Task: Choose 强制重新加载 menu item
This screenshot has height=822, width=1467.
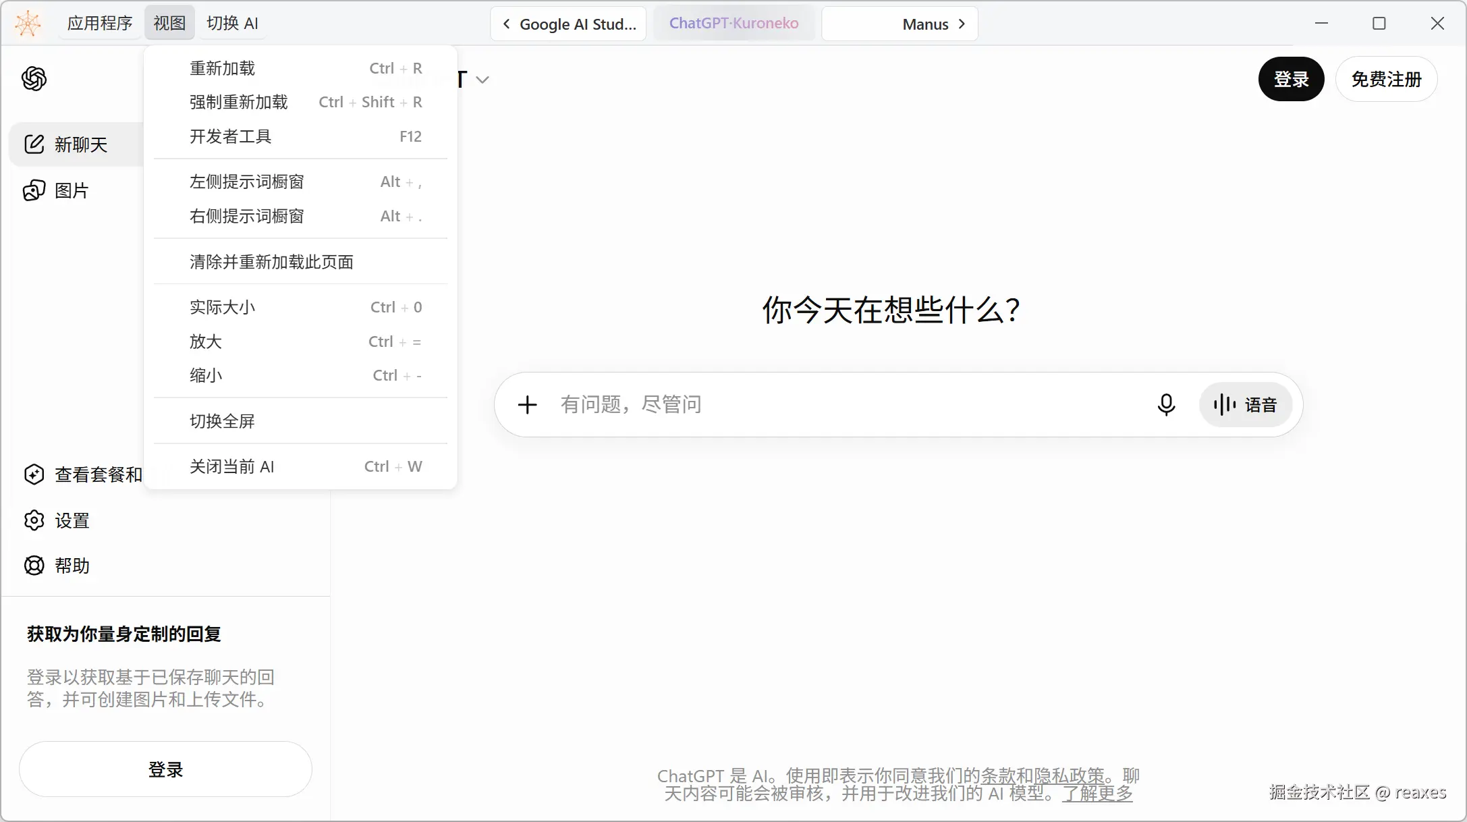Action: click(300, 102)
